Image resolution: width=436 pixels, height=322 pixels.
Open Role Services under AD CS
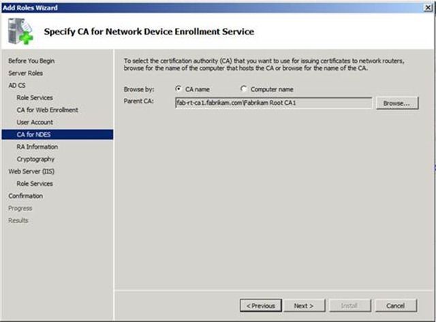coord(35,97)
